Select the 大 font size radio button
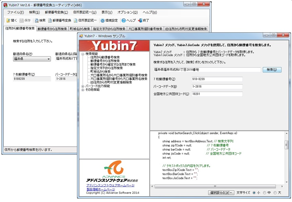 click(x=275, y=193)
